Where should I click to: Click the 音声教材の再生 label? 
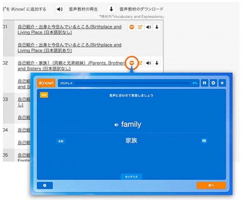pyautogui.click(x=83, y=9)
